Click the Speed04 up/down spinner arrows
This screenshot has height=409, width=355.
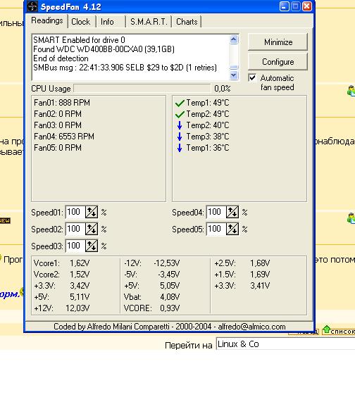coord(232,212)
